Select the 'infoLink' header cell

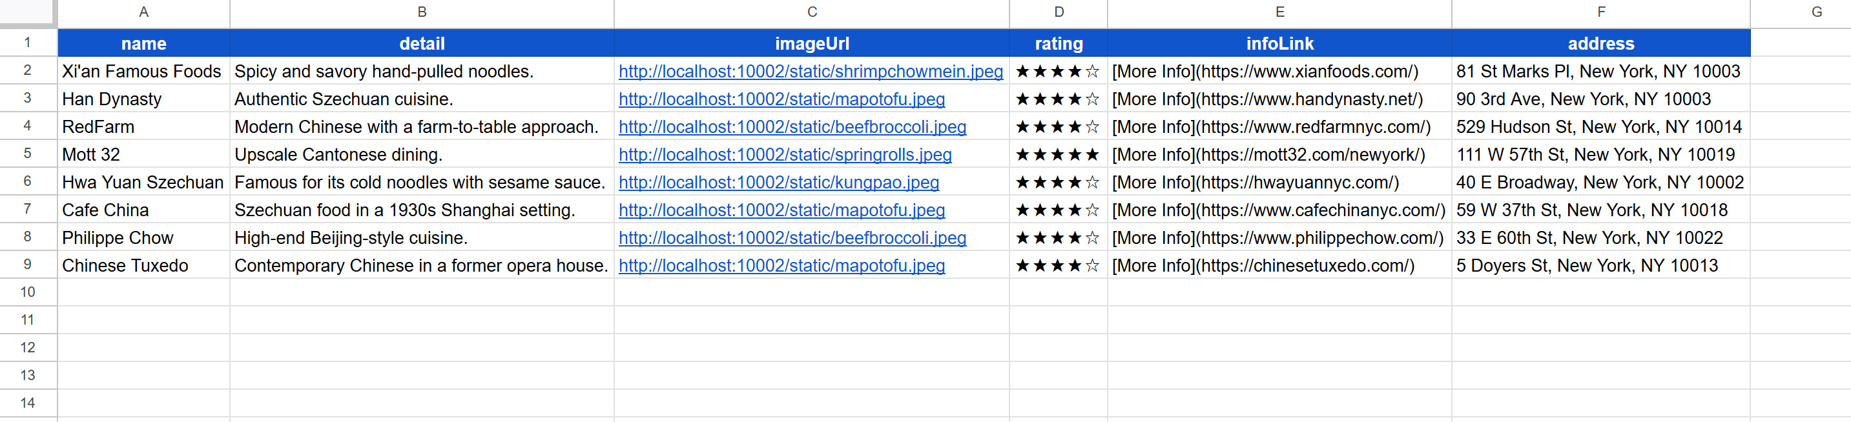point(1279,44)
